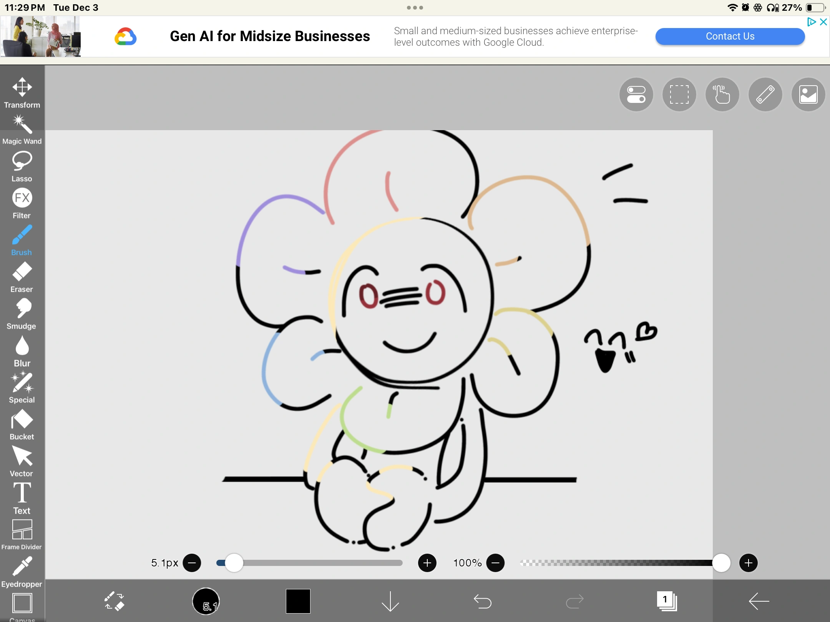Viewport: 830px width, 622px height.
Task: Pick the Eraser tool
Action: [22, 277]
